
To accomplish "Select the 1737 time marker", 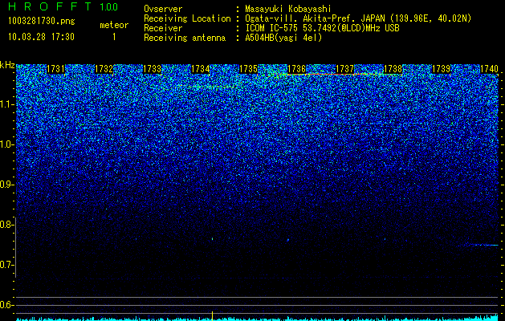I will click(x=345, y=69).
